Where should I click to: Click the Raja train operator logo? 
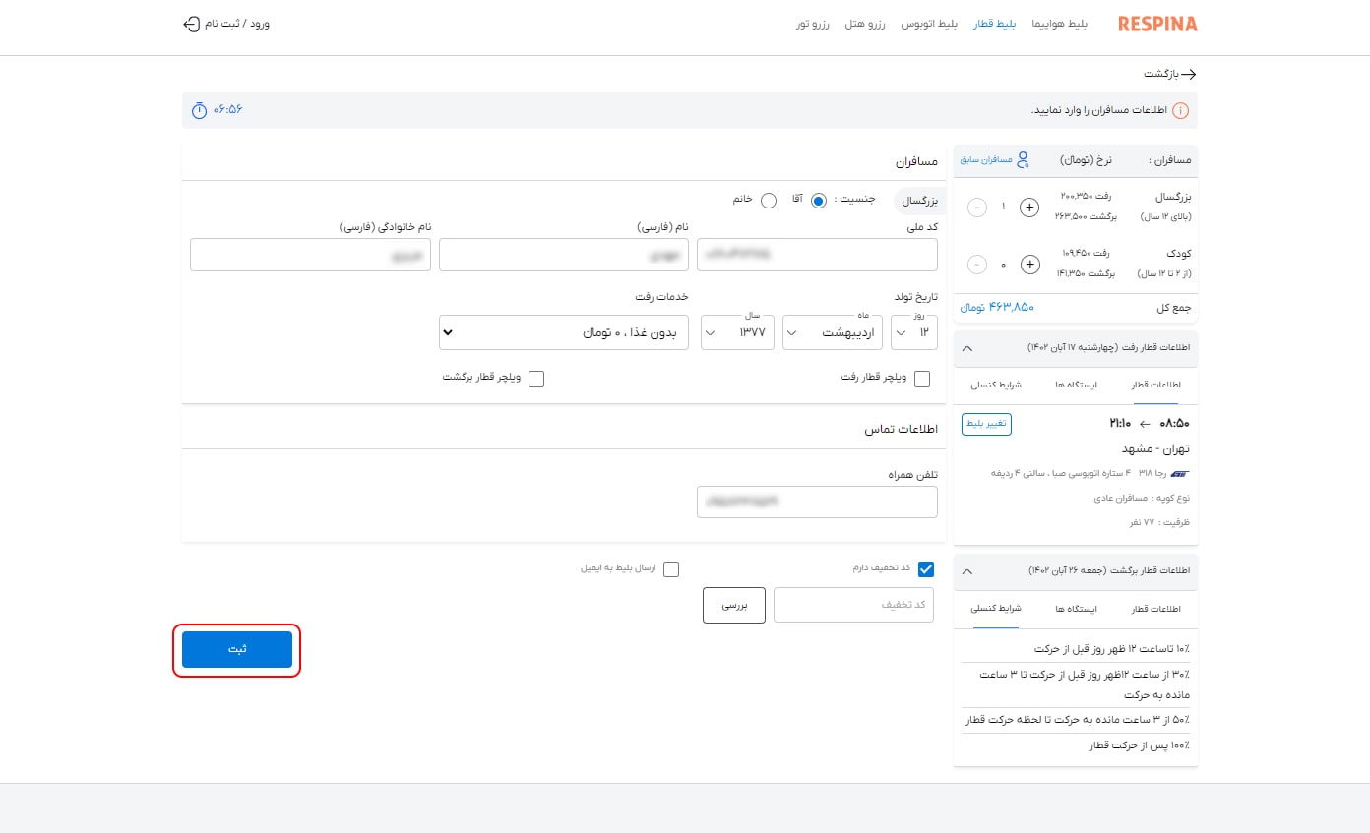click(x=1181, y=473)
